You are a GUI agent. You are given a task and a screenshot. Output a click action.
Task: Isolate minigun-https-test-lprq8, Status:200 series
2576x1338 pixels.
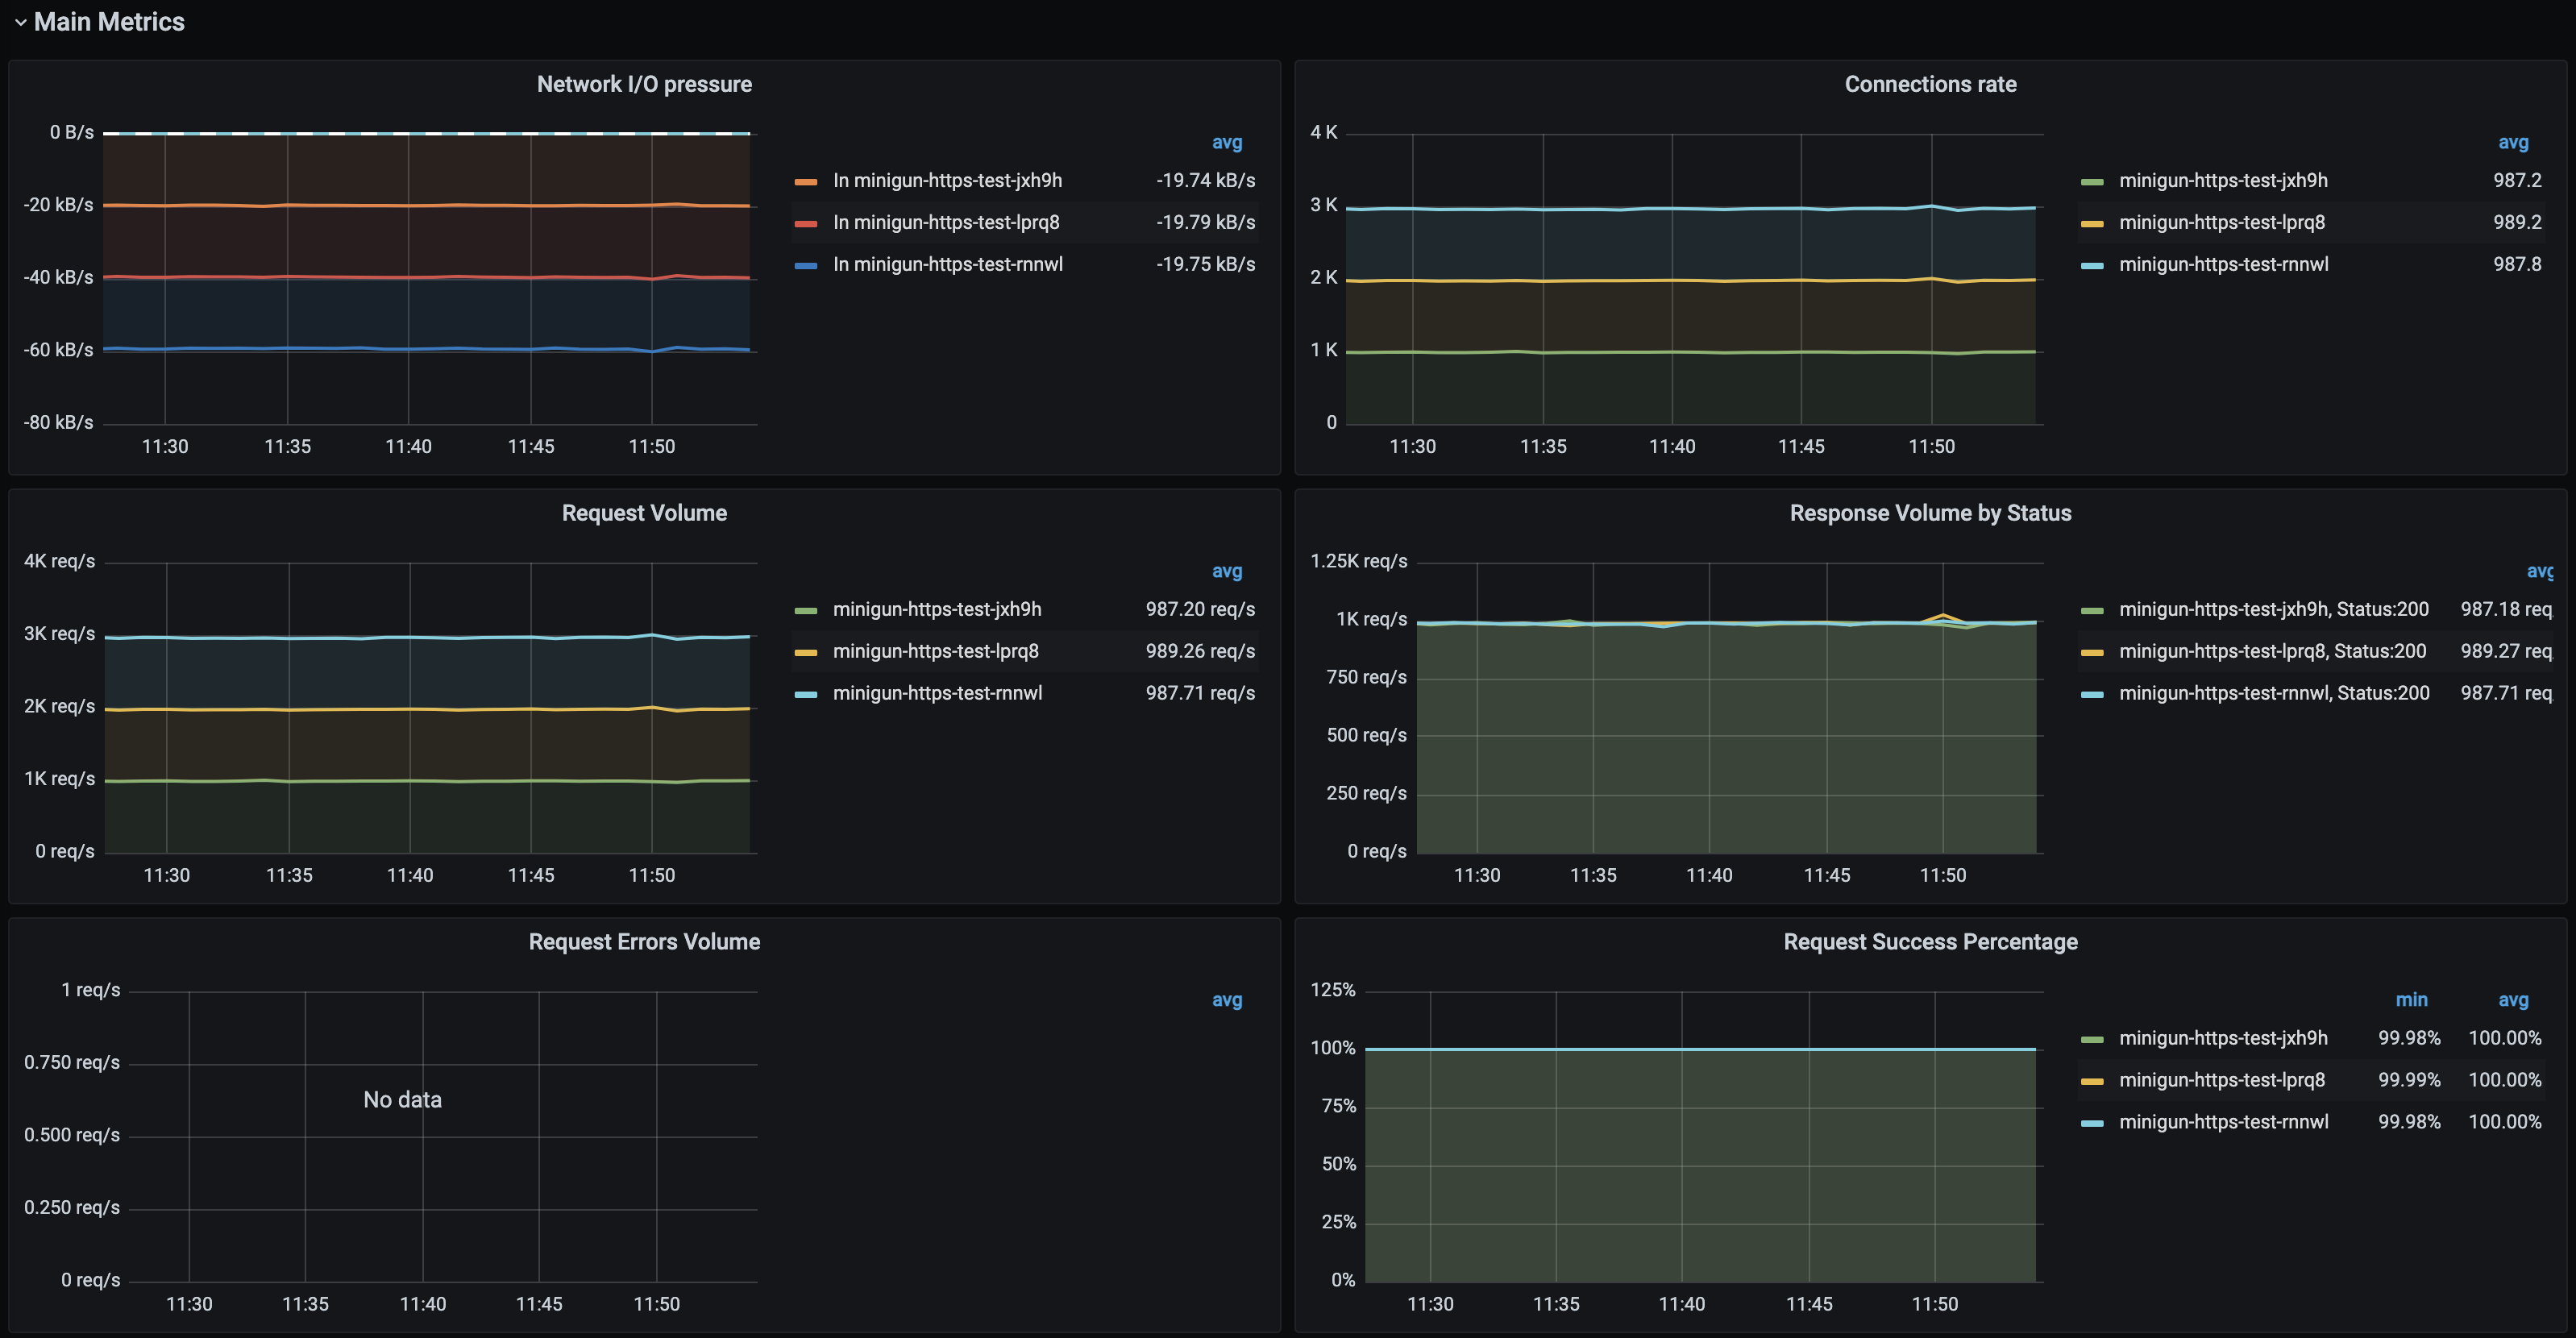coord(2272,651)
